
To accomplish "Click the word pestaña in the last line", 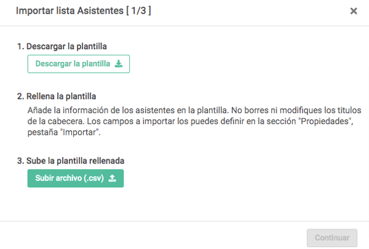I will tap(42, 133).
